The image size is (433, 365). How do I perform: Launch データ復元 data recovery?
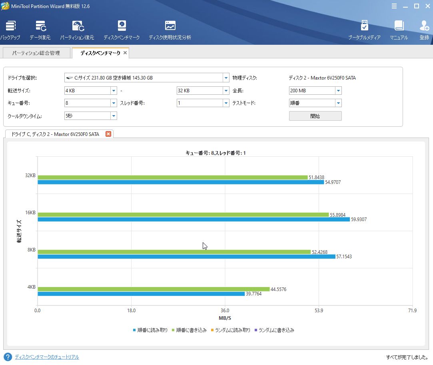pyautogui.click(x=40, y=30)
